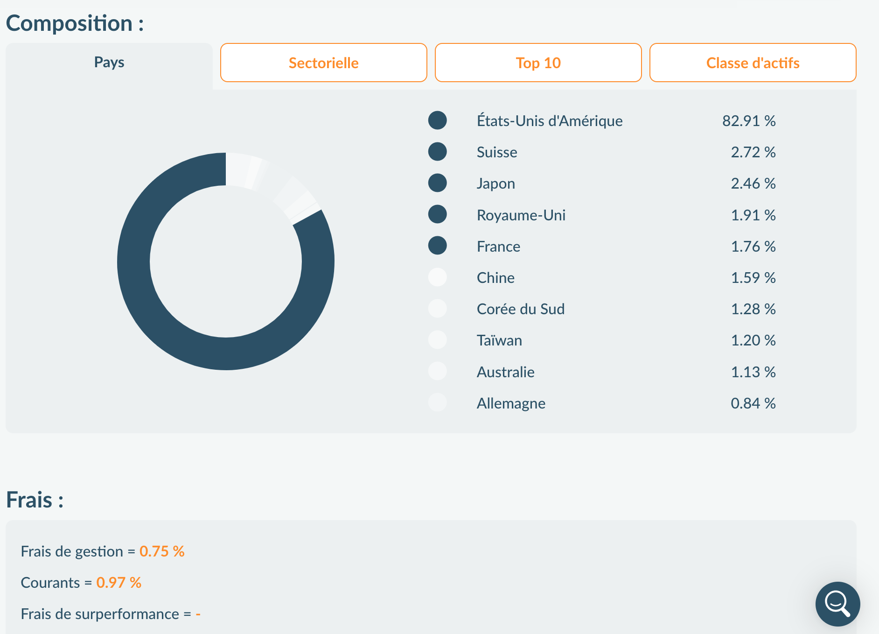Open the chat search bubble icon
Image resolution: width=879 pixels, height=634 pixels.
coord(837,604)
